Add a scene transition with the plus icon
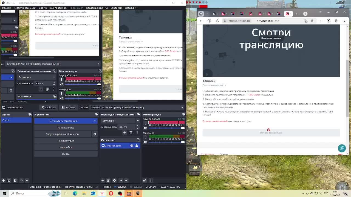 (x=124, y=133)
